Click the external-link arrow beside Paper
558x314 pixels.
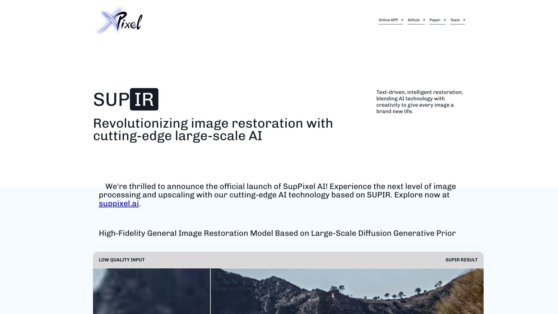coord(444,20)
